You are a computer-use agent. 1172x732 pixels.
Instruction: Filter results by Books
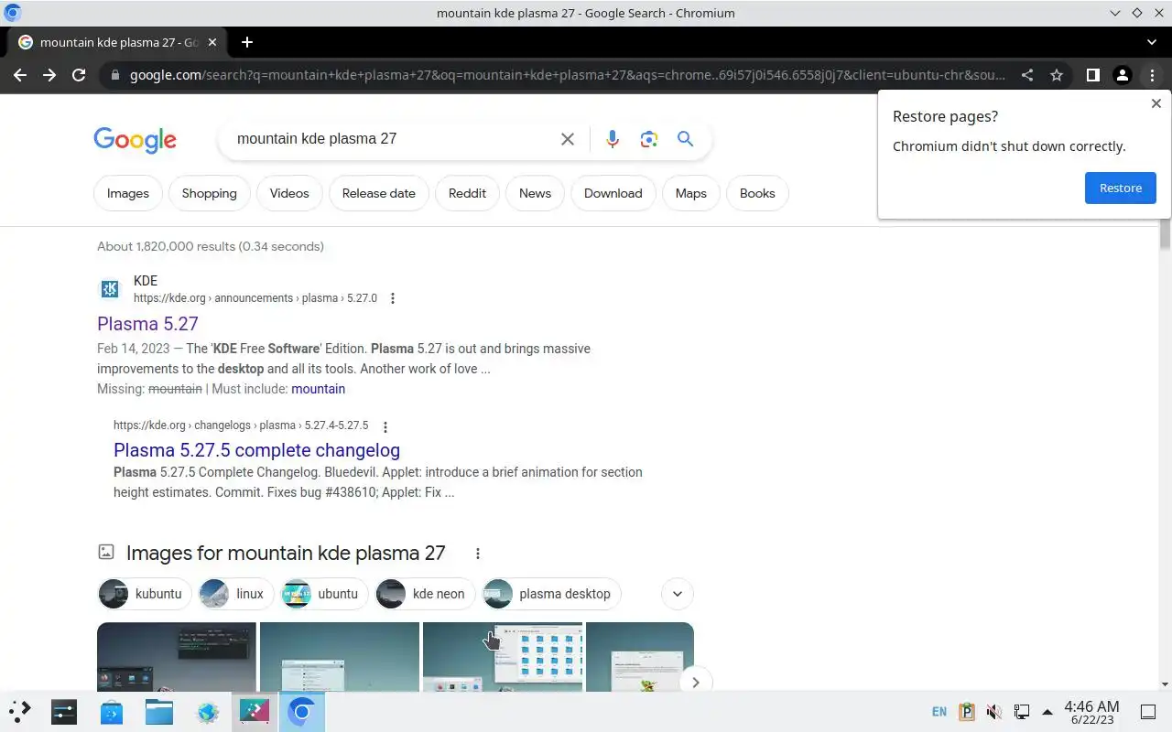click(757, 193)
